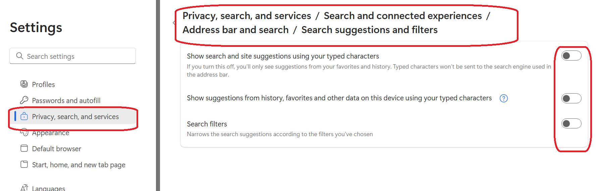Go to Search and connected experiences breadcrumb
Viewport: 599px width, 191px height.
click(402, 16)
